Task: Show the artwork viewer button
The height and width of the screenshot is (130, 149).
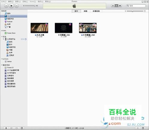Action: 22,128
